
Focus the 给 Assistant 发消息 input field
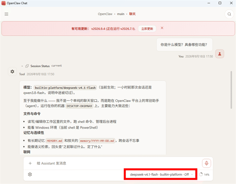[117, 163]
